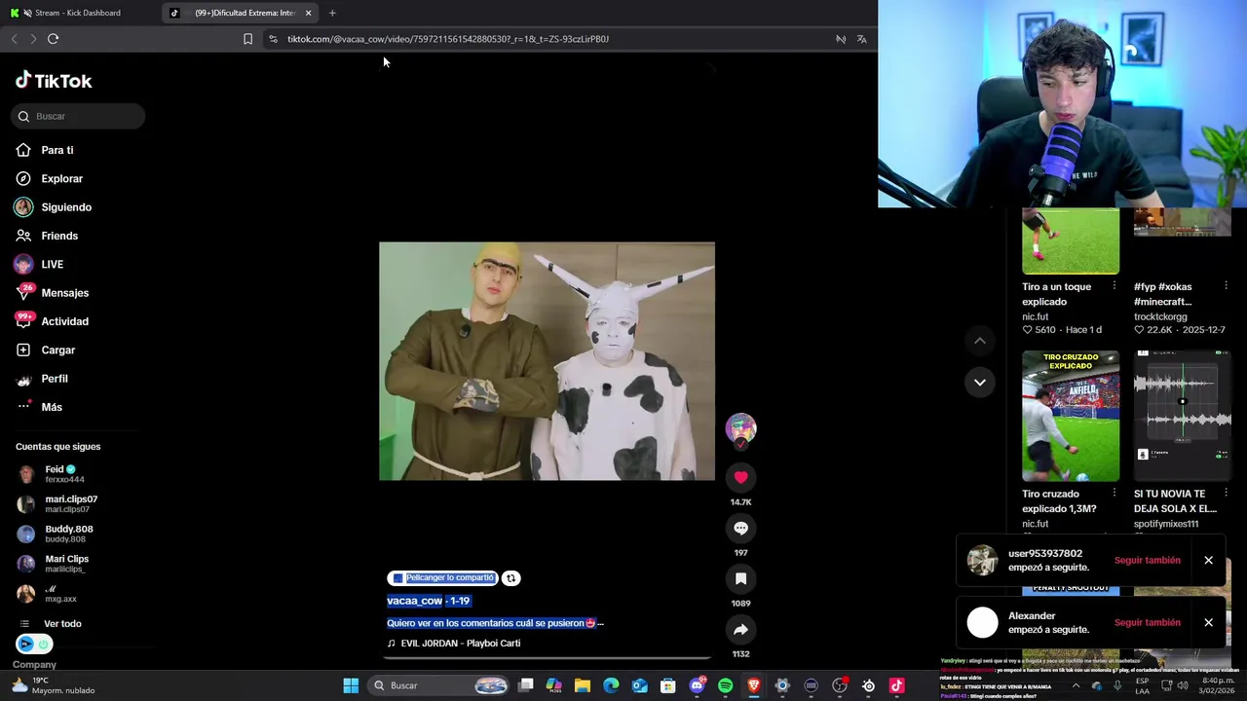Image resolution: width=1247 pixels, height=701 pixels.
Task: Close the TikTok browser tab
Action: click(x=308, y=13)
